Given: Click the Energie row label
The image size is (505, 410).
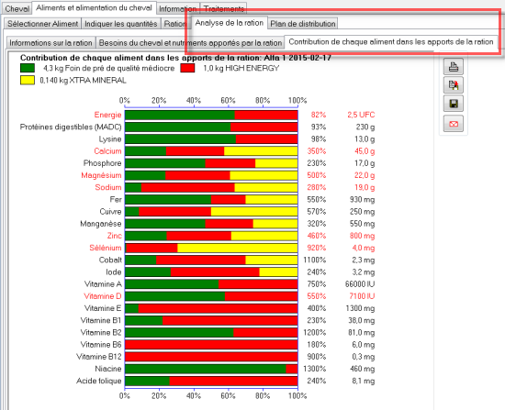Looking at the screenshot, I should point(107,115).
